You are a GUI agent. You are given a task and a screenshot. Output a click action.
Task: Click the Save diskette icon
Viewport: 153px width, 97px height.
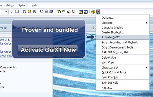(x=17, y=12)
